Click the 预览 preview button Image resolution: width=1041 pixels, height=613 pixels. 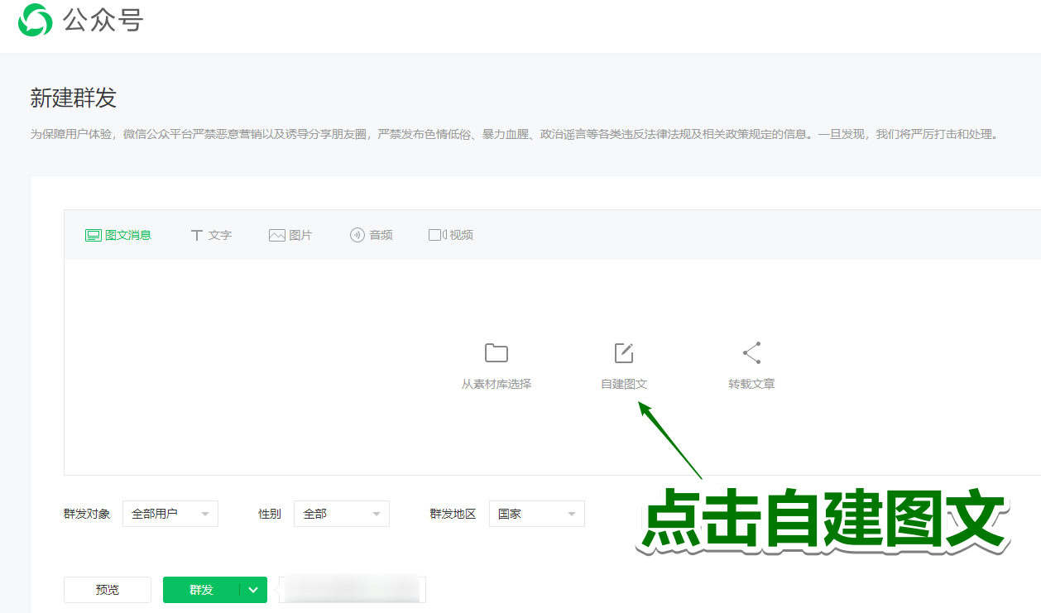click(107, 590)
